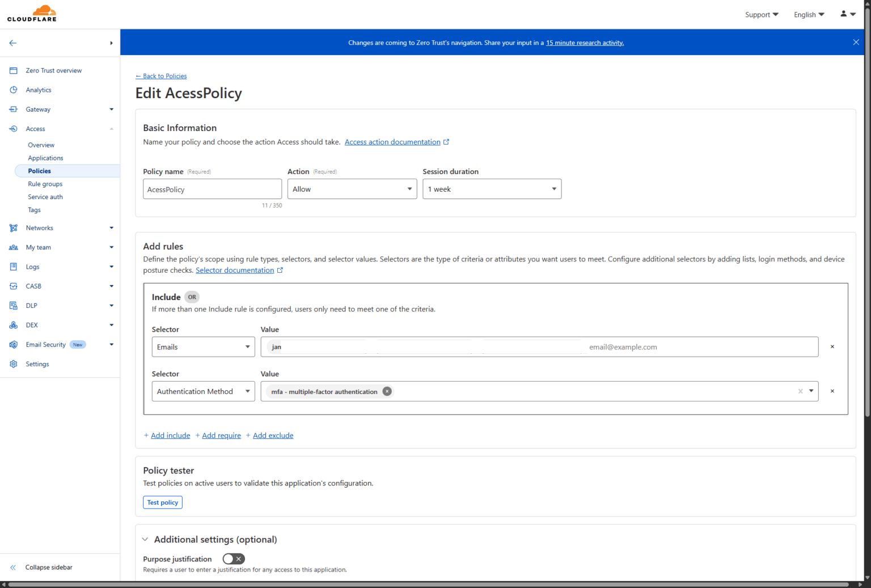The image size is (871, 588).
Task: Click the DLP sidebar icon
Action: [13, 305]
